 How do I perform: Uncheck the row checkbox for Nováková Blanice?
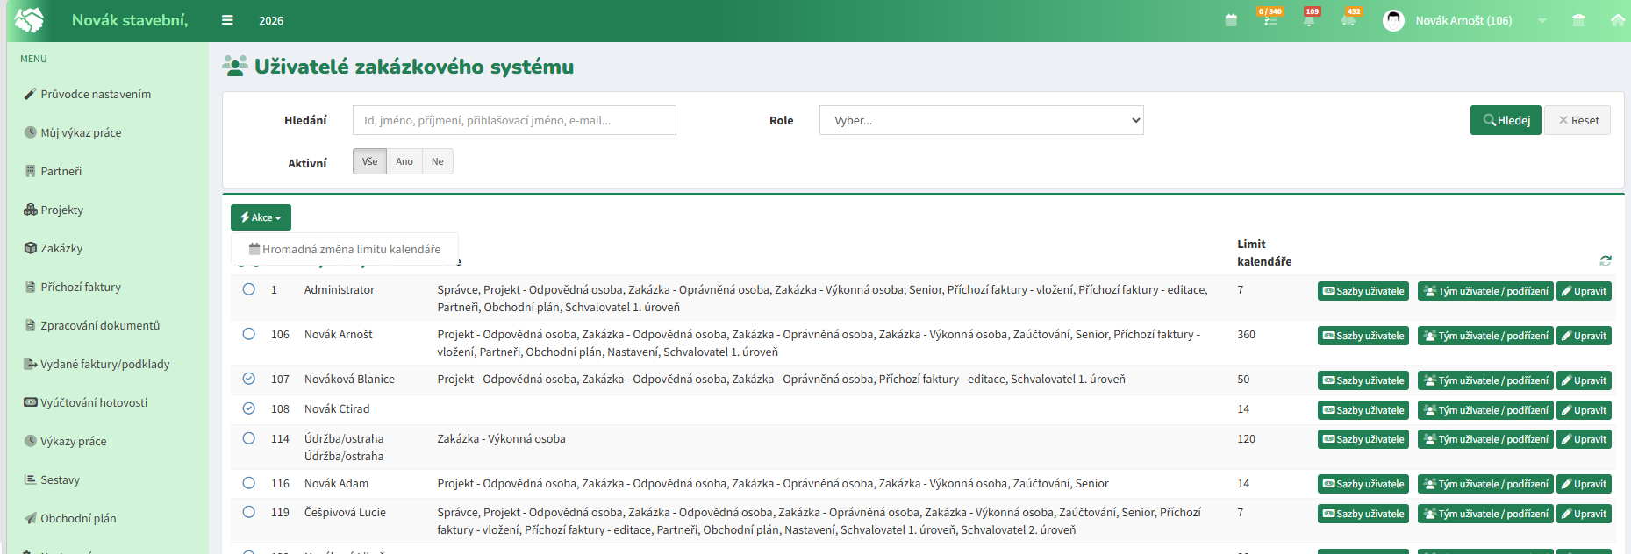click(x=249, y=379)
